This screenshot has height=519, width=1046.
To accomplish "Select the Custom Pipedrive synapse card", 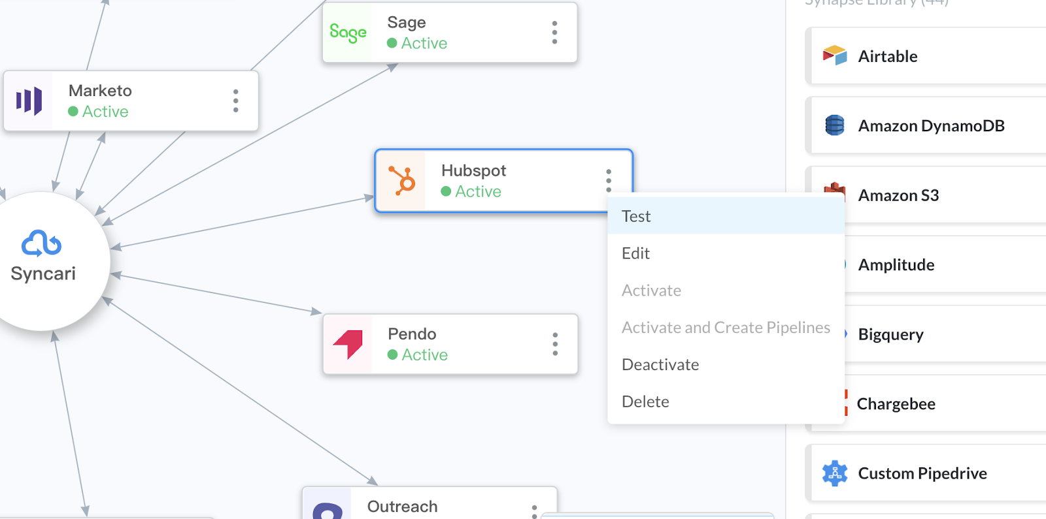I will 927,473.
